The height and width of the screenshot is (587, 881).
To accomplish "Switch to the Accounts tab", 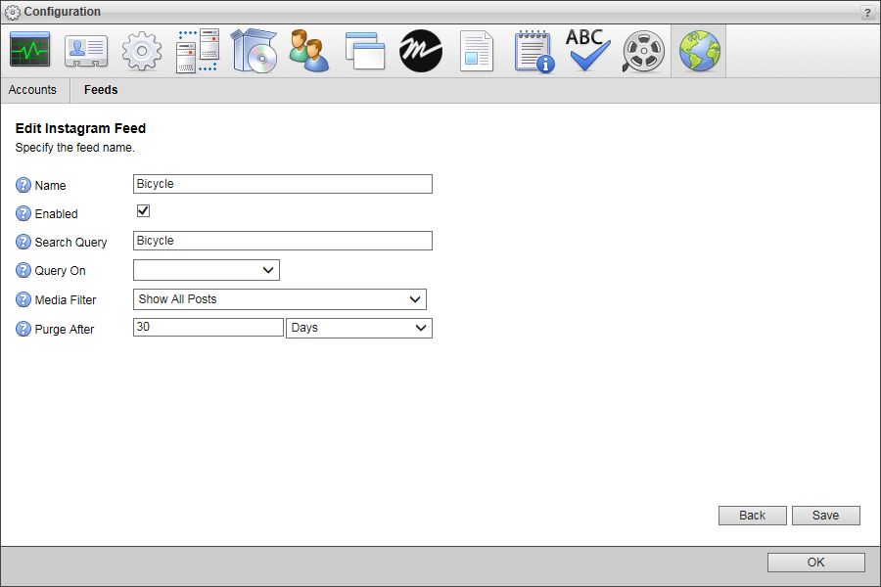I will coord(32,90).
